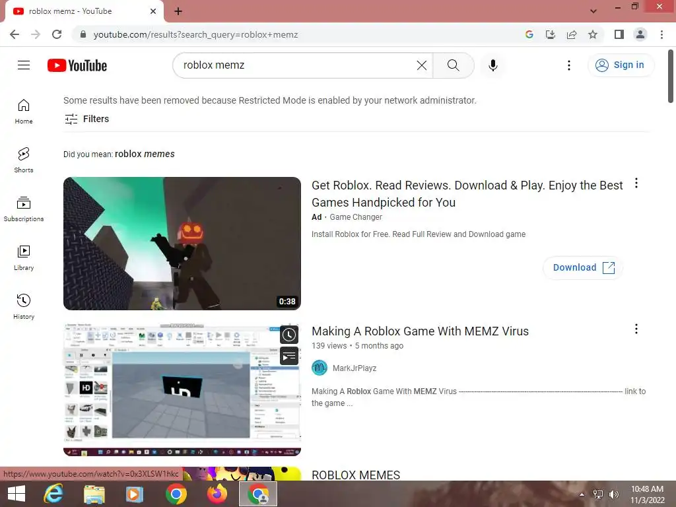Add MEMZ Virus video to queue

click(289, 356)
